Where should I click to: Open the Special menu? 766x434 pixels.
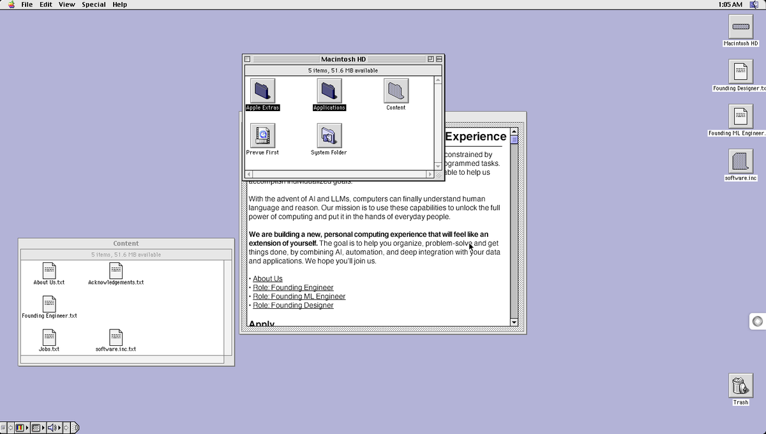point(94,4)
